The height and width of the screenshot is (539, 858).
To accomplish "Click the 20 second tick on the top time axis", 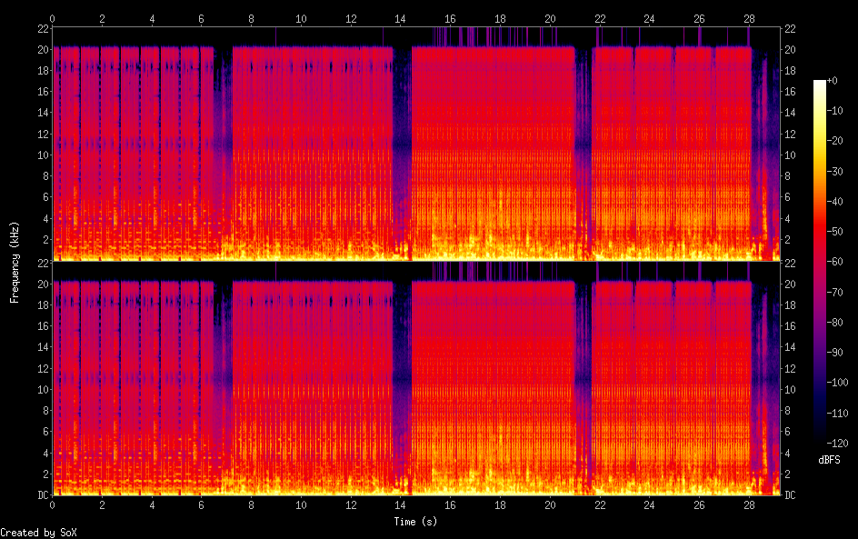I will tap(549, 18).
